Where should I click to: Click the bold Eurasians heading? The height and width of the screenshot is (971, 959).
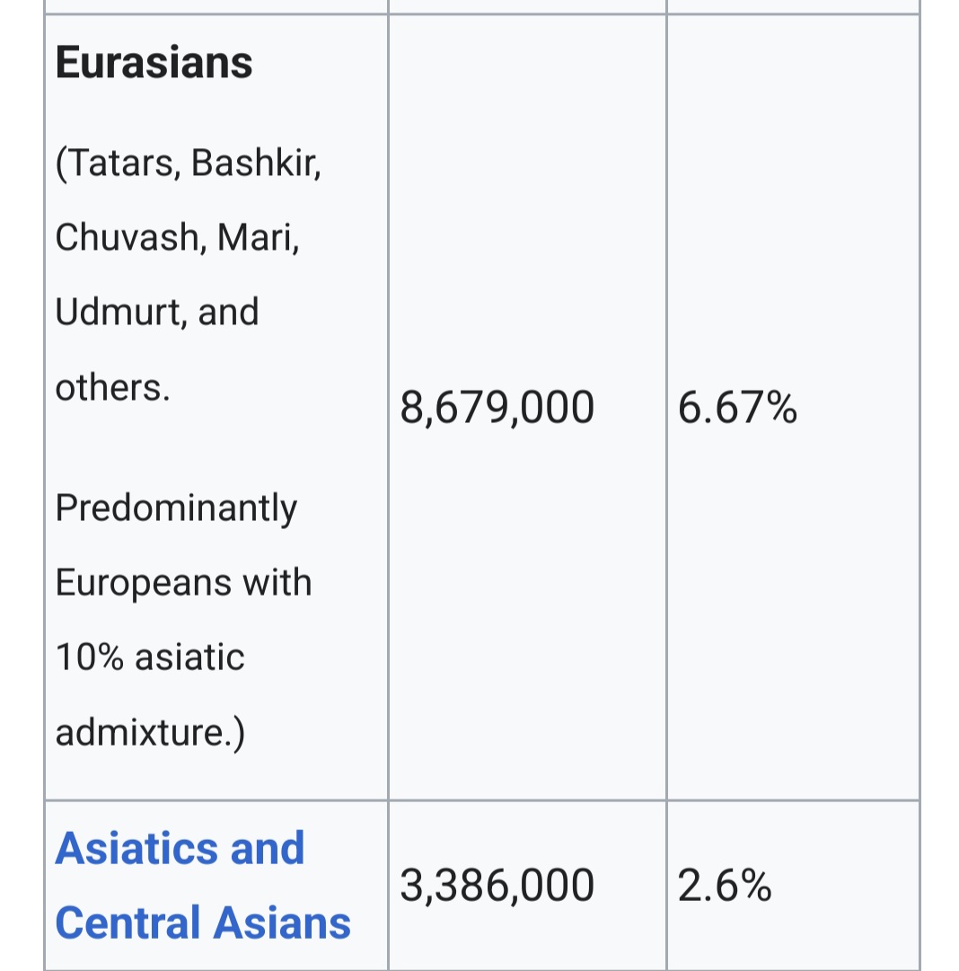[154, 63]
